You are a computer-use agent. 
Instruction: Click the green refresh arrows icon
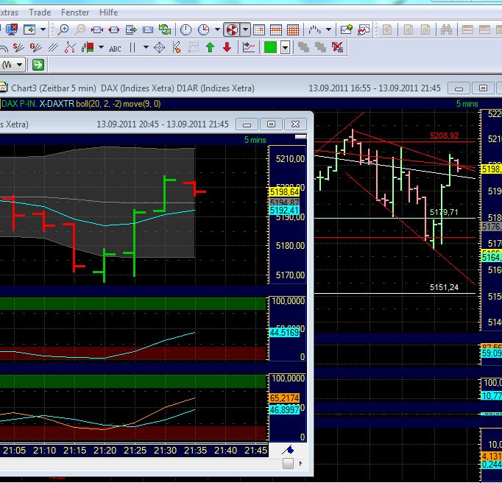point(166,30)
